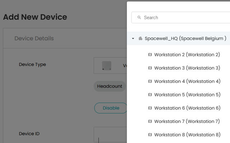
Task: Select Workstation 6 (Workstation 6)
Action: click(x=187, y=108)
